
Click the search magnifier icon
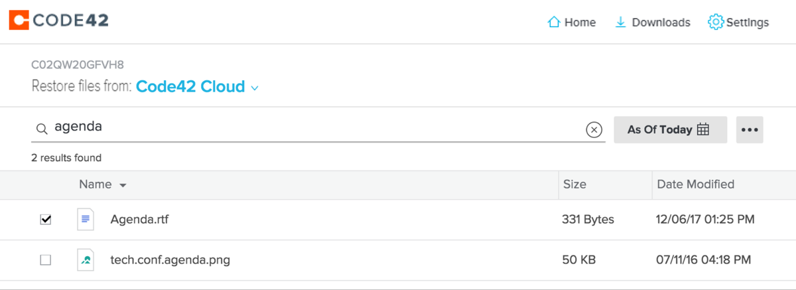coord(41,129)
